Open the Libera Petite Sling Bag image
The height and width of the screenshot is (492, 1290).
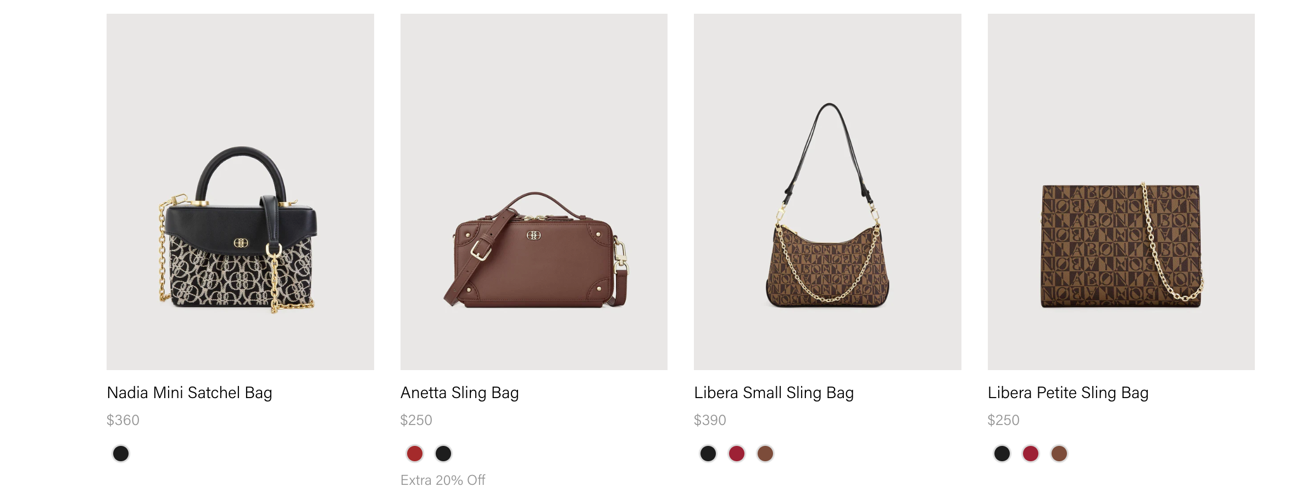(x=1121, y=192)
